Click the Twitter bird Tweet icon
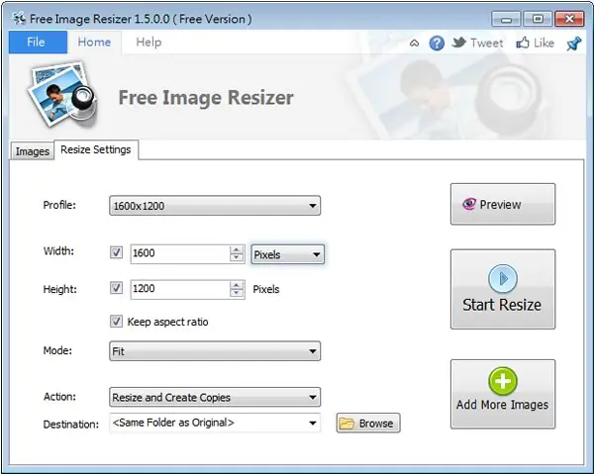 459,43
